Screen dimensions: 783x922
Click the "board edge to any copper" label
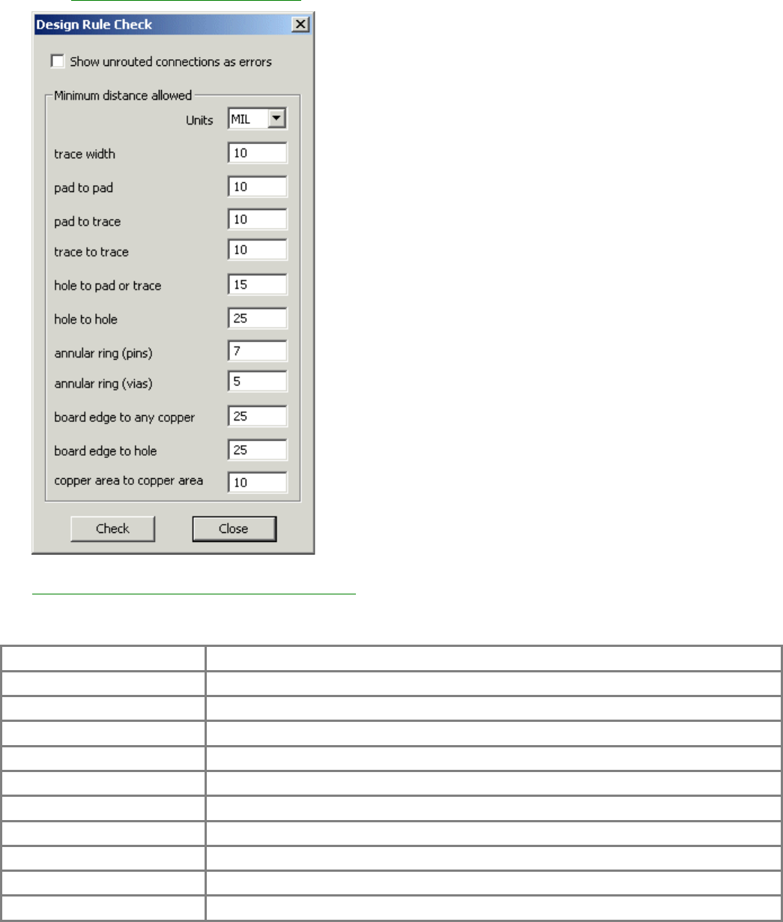124,417
